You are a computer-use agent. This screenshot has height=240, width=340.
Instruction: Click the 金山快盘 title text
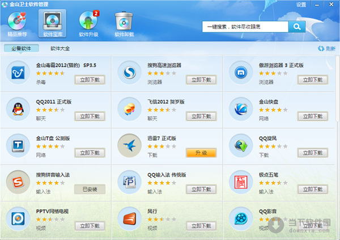click(x=269, y=102)
